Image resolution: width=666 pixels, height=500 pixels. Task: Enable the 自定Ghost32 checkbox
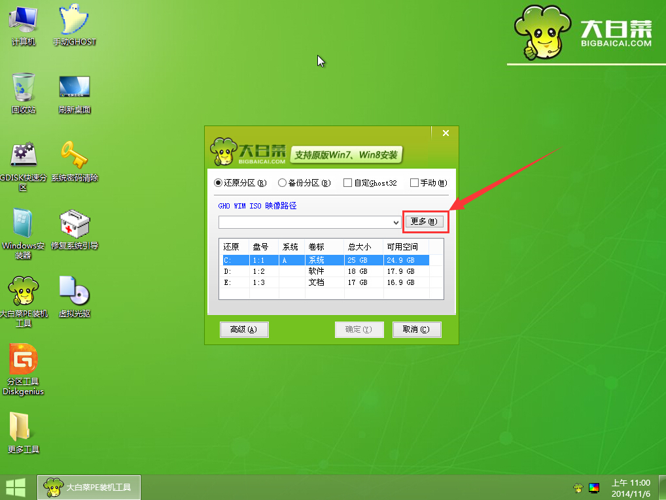(346, 183)
